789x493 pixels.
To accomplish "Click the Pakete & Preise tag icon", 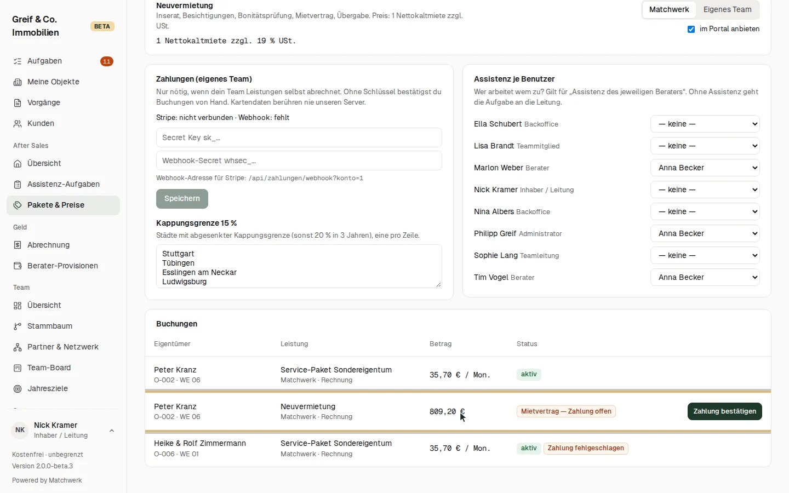I will click(x=18, y=205).
